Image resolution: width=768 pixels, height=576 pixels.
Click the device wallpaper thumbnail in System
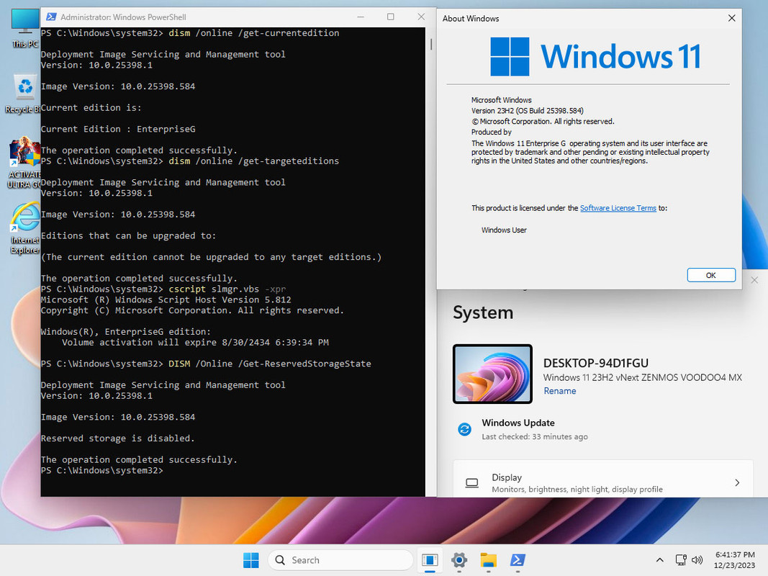tap(492, 374)
